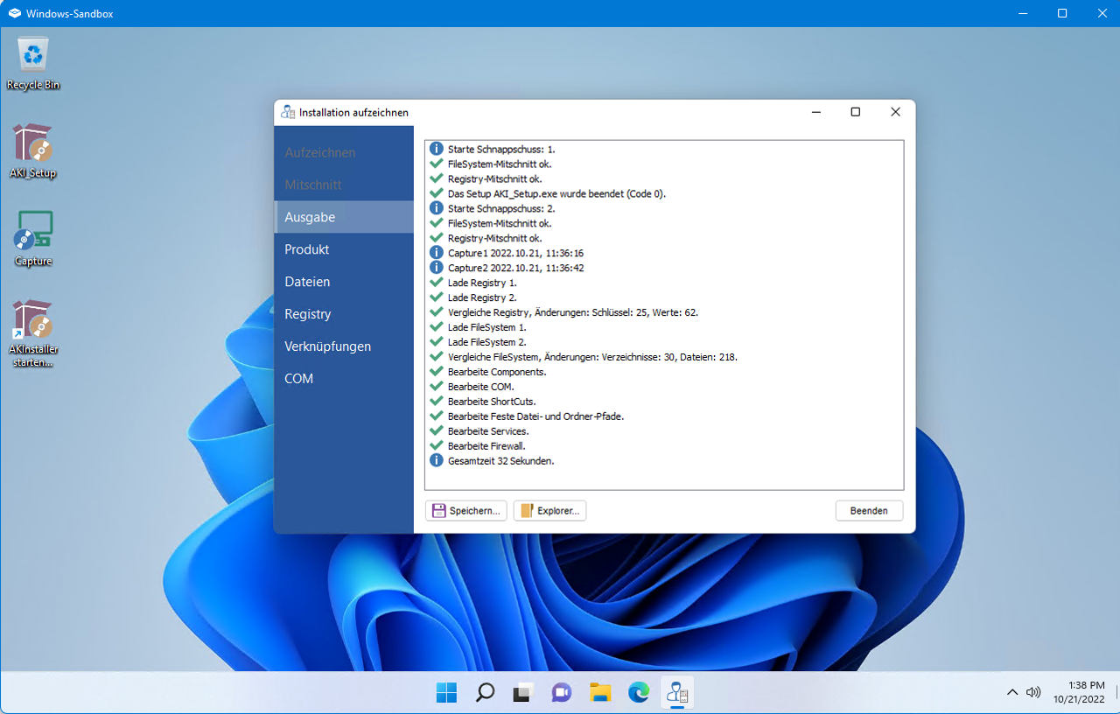This screenshot has height=714, width=1120.
Task: Click the Installation aufzeichnen window icon
Action: [x=288, y=112]
